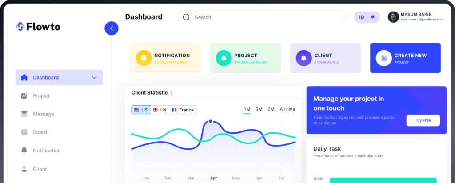Viewport: 455px width, 183px height.
Task: Open the ID language dropdown
Action: pyautogui.click(x=367, y=17)
